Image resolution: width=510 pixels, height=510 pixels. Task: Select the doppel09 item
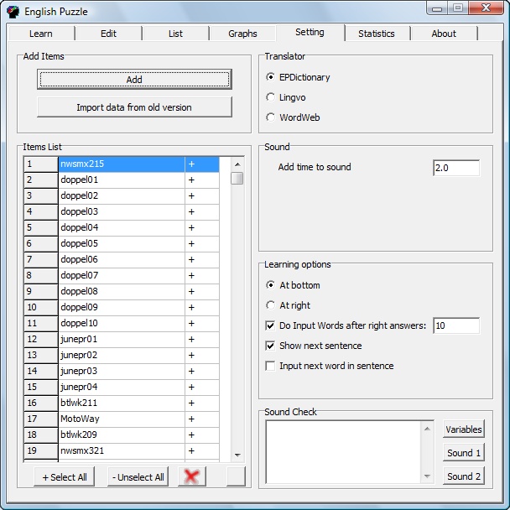click(122, 307)
